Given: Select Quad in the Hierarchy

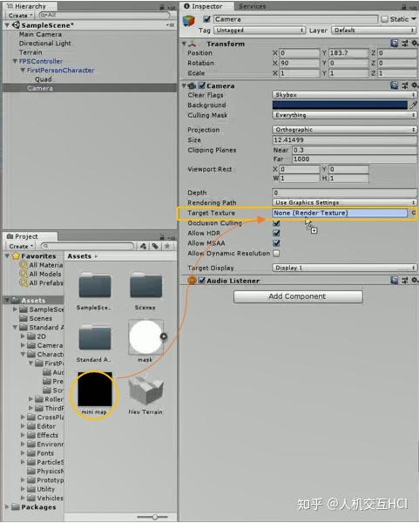Looking at the screenshot, I should click(44, 79).
